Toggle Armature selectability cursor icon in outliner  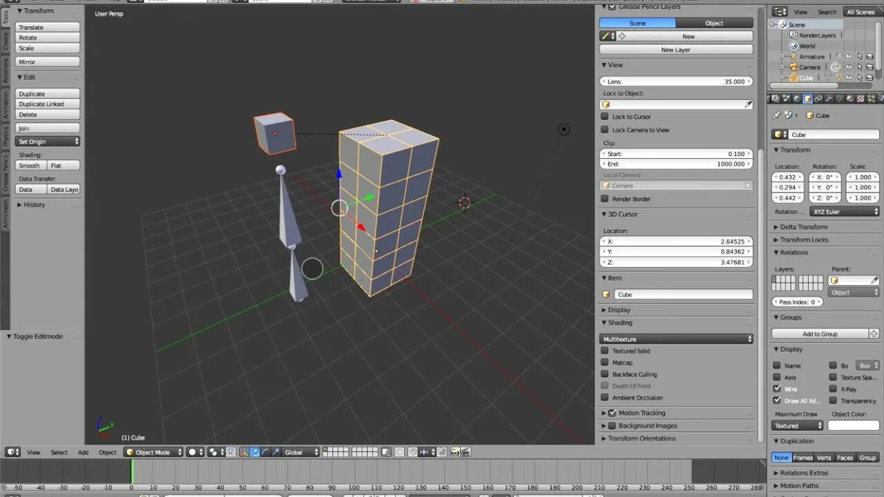point(860,57)
